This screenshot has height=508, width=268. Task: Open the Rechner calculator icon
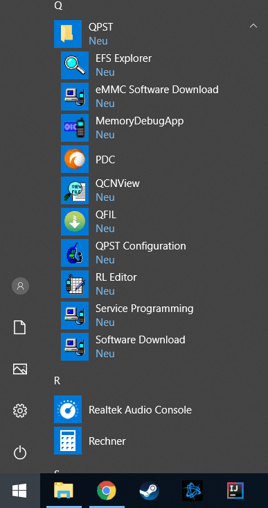tap(68, 441)
